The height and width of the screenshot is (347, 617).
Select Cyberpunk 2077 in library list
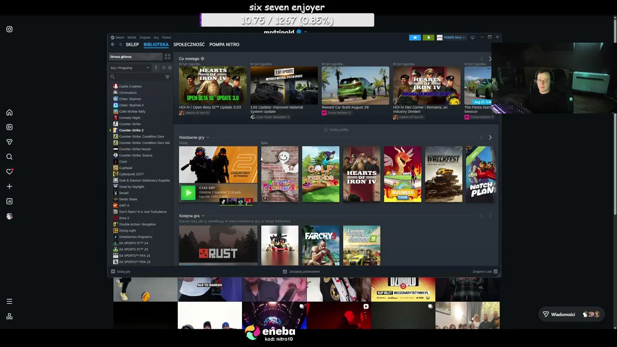click(131, 174)
